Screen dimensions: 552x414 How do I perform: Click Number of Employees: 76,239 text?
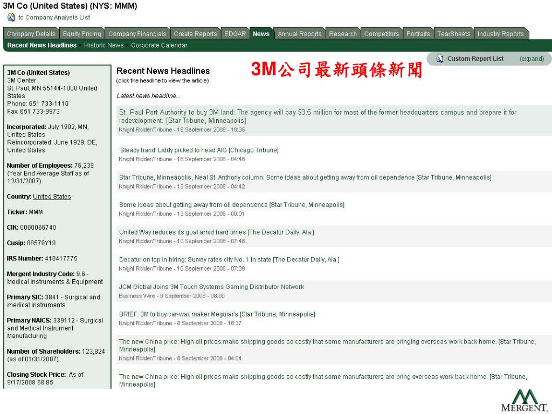tap(50, 165)
